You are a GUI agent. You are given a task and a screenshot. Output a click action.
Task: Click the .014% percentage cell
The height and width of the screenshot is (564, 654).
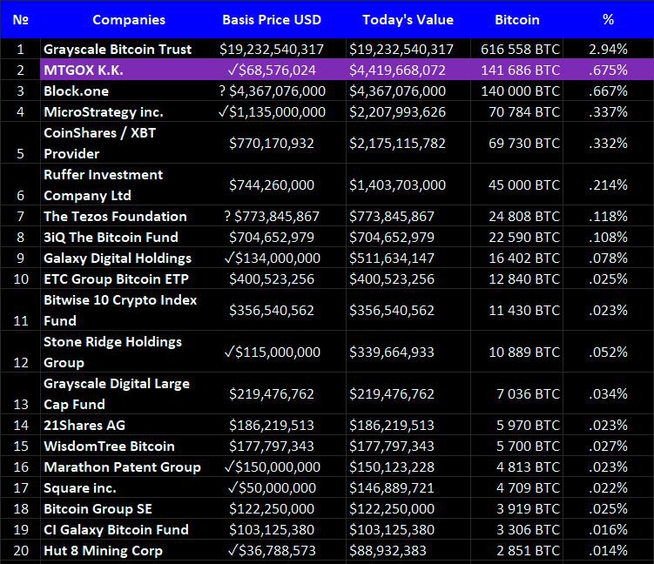(x=608, y=550)
